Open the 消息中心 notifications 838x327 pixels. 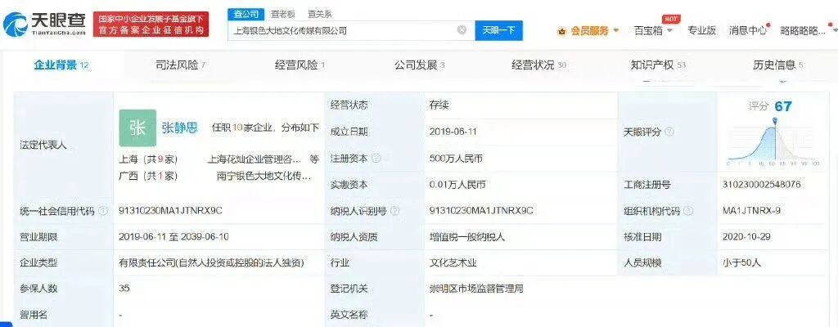point(748,30)
